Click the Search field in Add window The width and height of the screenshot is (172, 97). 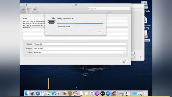point(109,9)
